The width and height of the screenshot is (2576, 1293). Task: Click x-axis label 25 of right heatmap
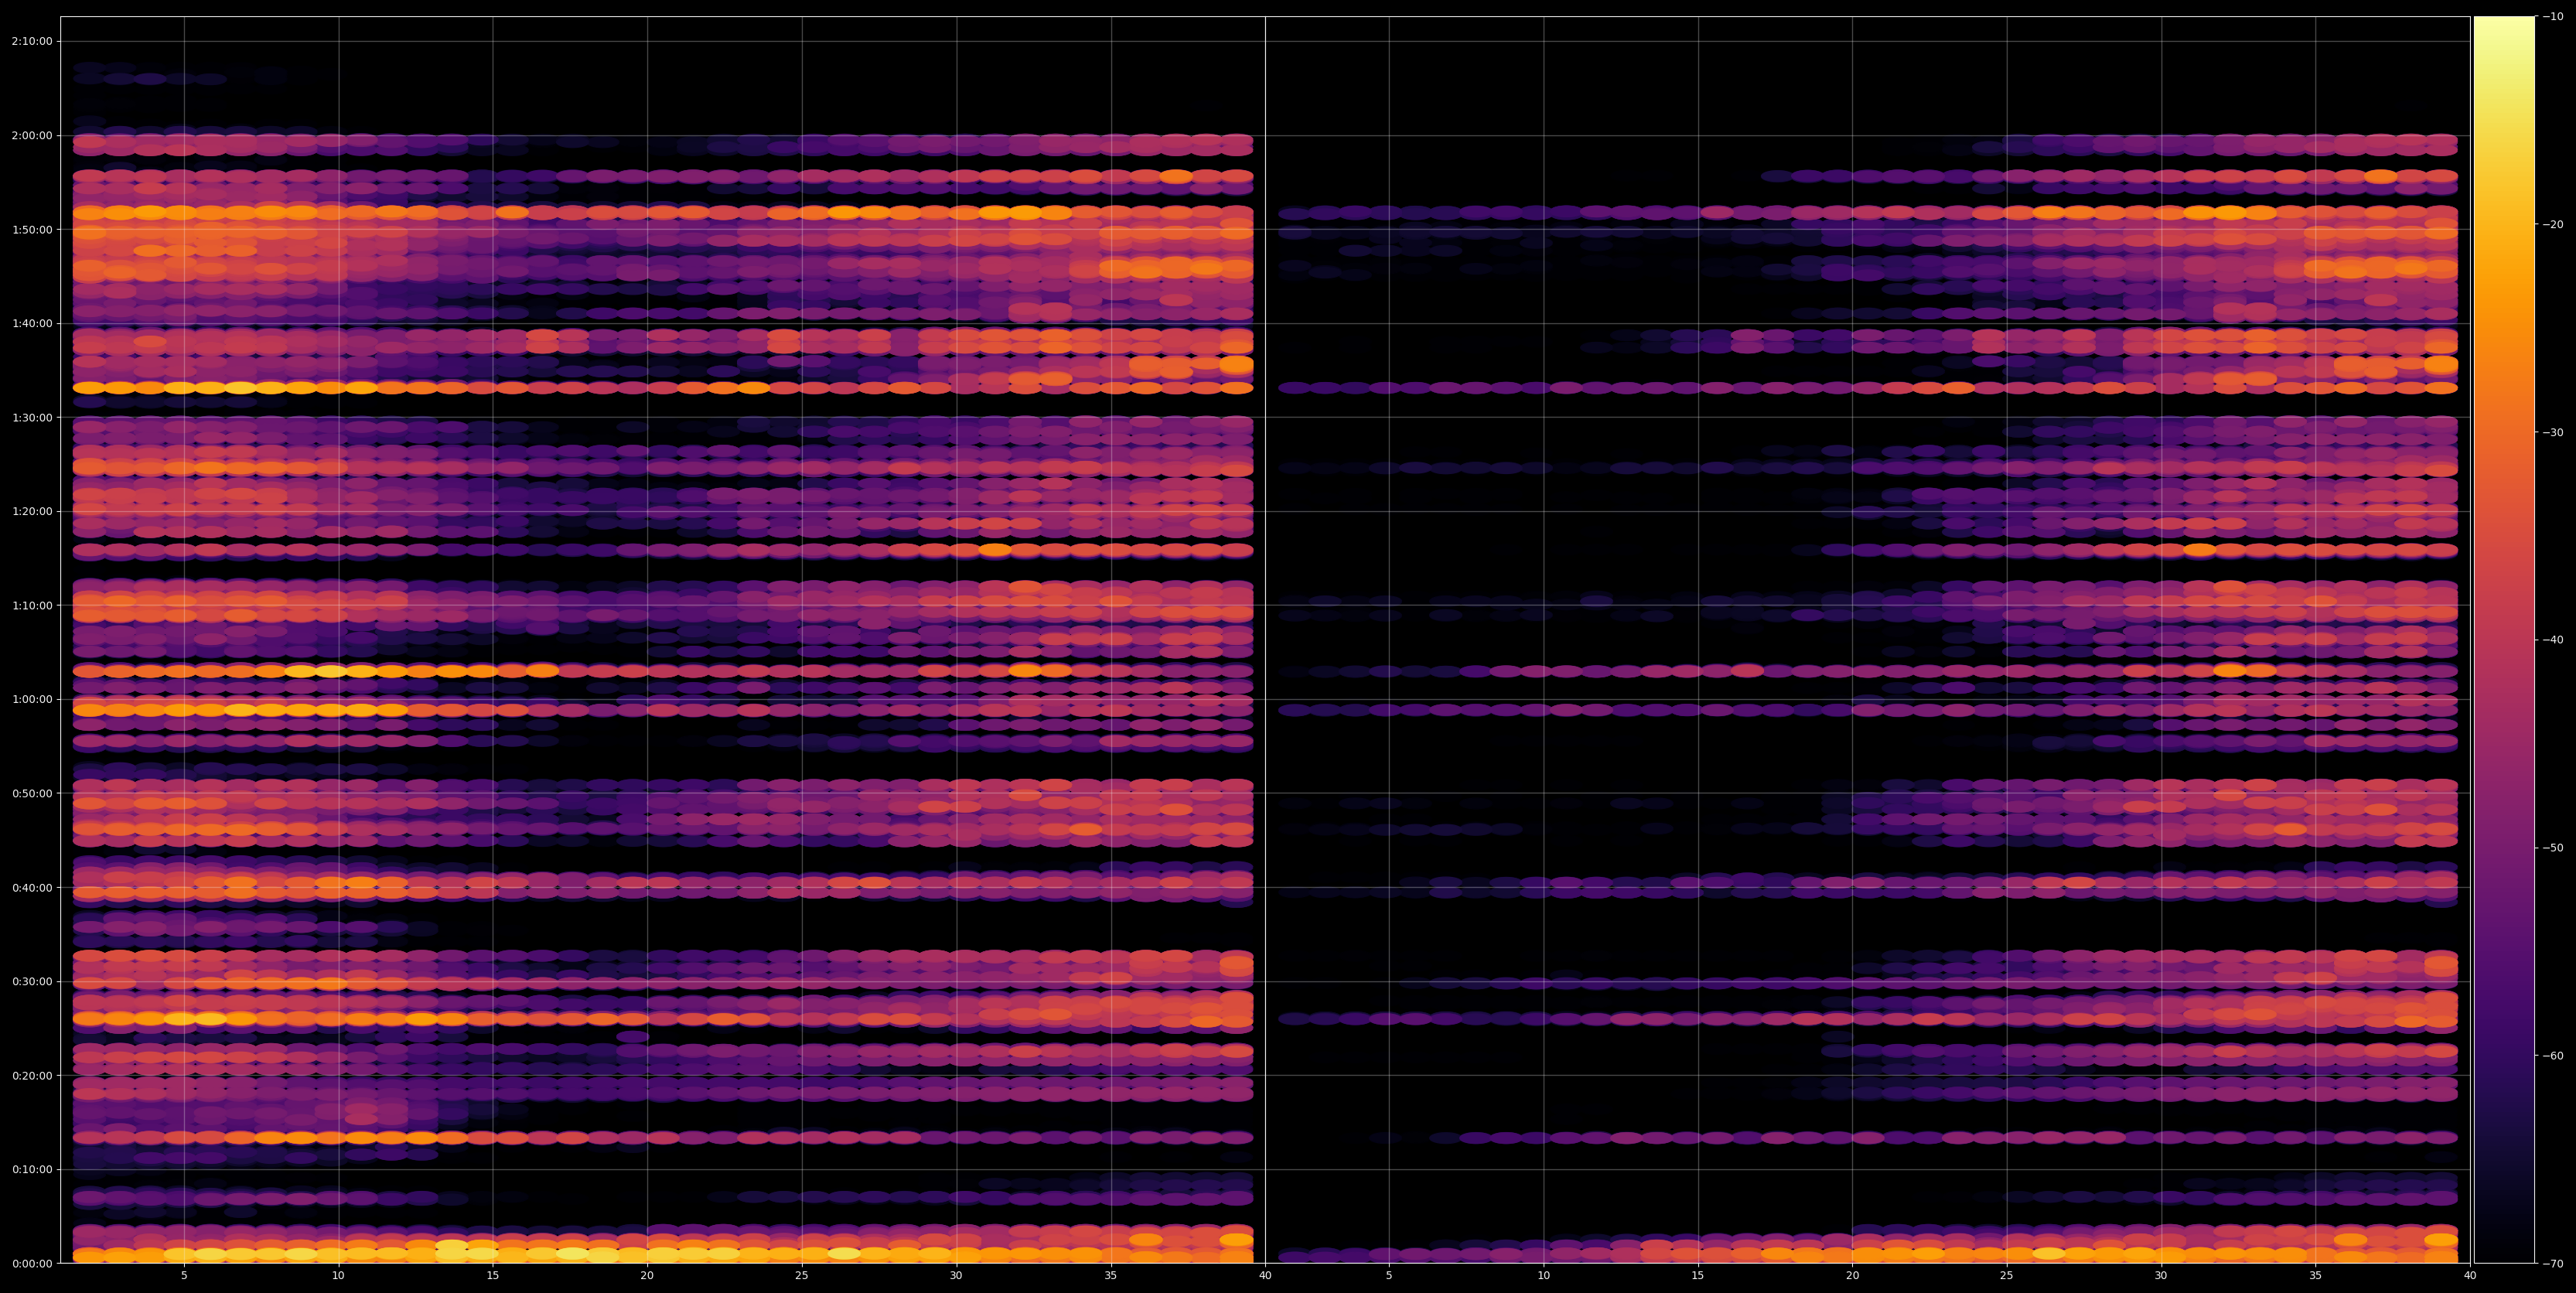pyautogui.click(x=2007, y=1276)
